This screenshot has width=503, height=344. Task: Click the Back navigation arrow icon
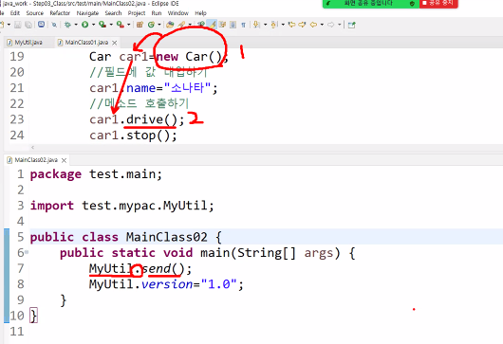[x=313, y=25]
